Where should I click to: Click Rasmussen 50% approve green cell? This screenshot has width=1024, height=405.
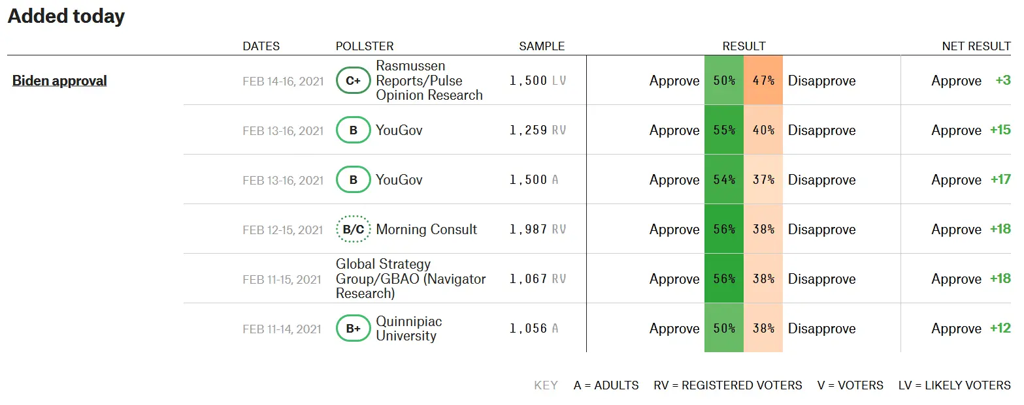724,81
